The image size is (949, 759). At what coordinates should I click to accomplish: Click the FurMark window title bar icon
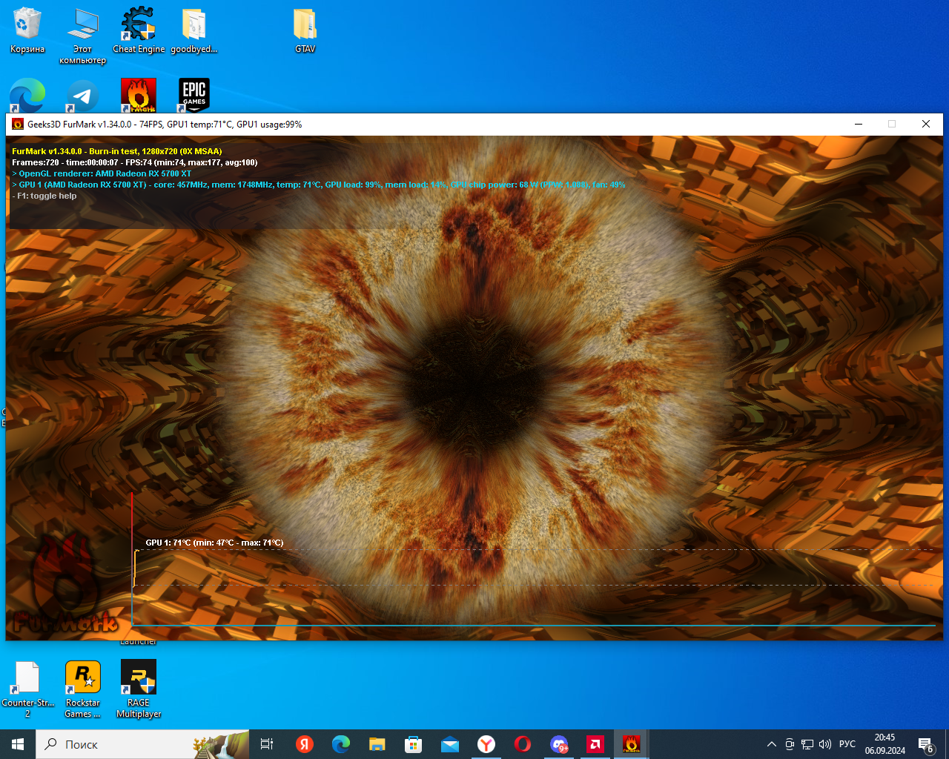(18, 124)
